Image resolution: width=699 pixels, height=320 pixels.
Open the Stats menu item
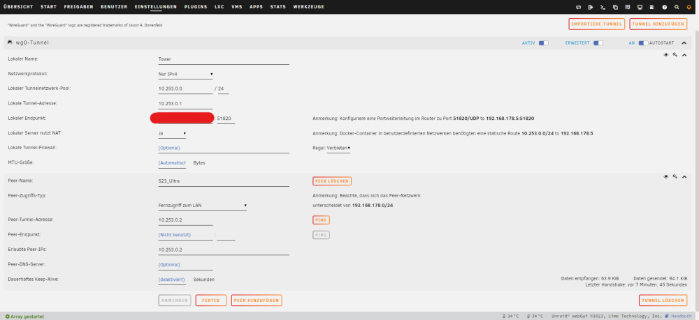[278, 7]
